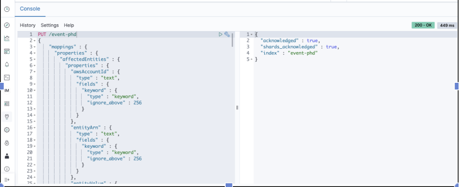Click "type" : "keyword" on line 20
Viewport: 459px width, 187px height.
click(113, 152)
